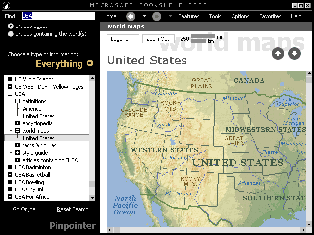314x235 pixels.
Task: Click the 'encyclopedia' label
Action: pos(37,123)
